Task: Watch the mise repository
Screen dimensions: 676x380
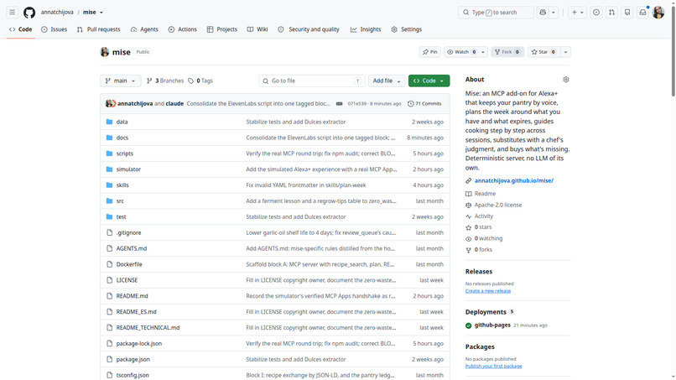Action: tap(461, 52)
